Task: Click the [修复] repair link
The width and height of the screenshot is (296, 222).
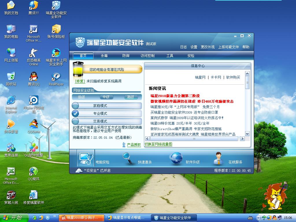Action: tap(80, 81)
